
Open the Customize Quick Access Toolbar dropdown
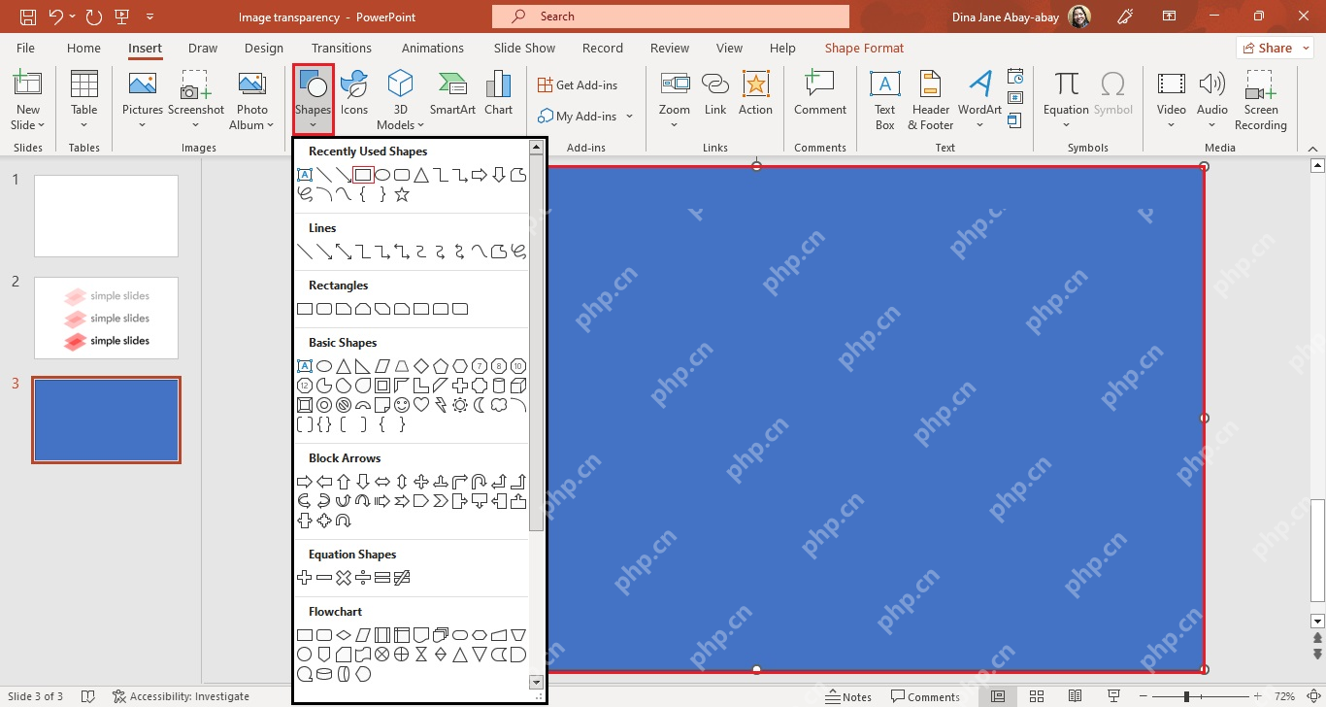149,17
